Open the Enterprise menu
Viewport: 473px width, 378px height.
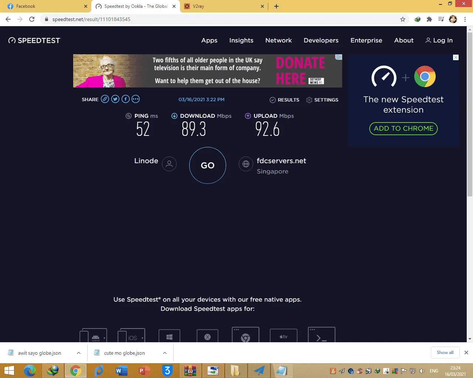coord(366,40)
